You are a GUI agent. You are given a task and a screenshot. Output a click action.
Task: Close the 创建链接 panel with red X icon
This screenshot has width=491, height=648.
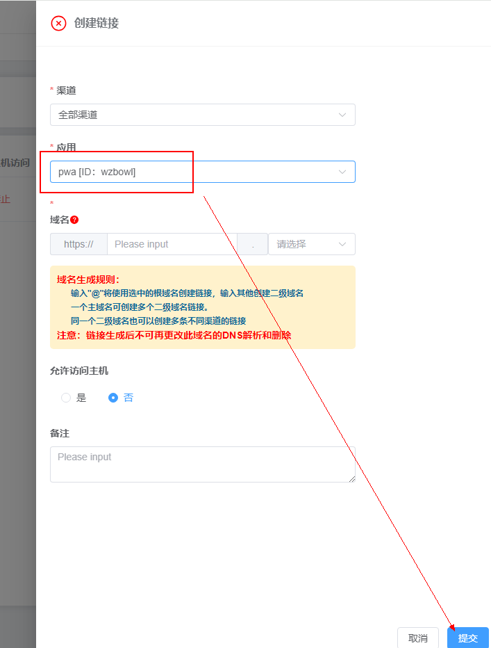[58, 23]
